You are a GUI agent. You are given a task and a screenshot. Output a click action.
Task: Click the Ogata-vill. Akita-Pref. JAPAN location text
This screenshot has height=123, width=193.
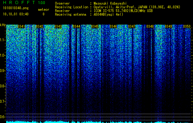click(137, 7)
